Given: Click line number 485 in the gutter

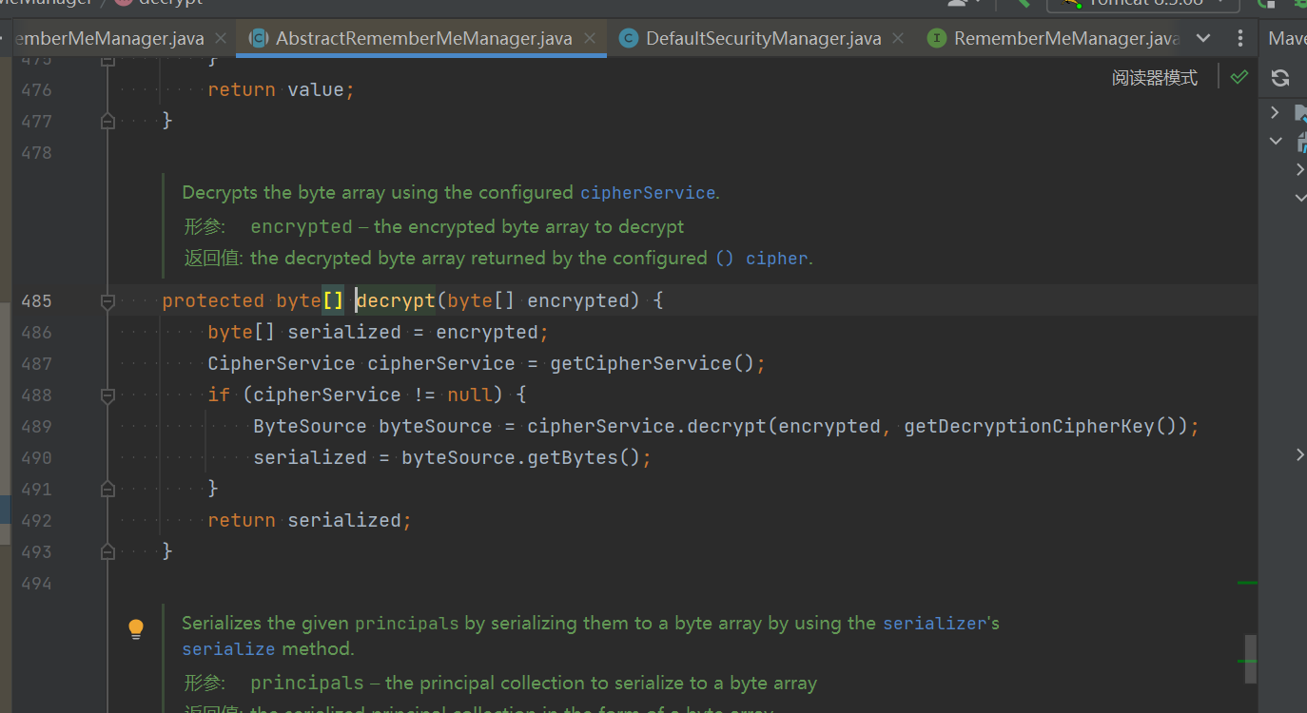Looking at the screenshot, I should pyautogui.click(x=36, y=301).
